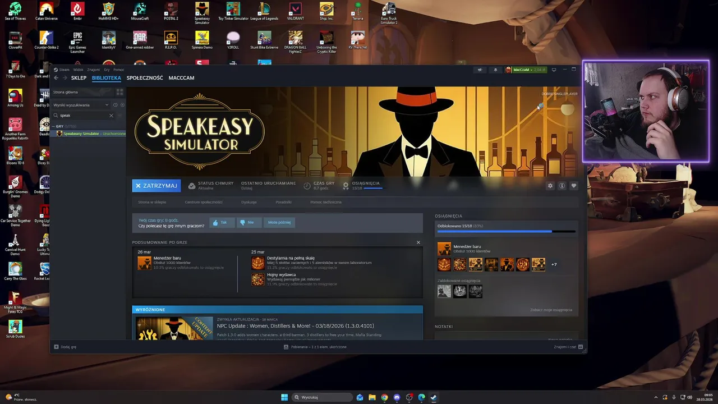
Task: Click the Hojny wydawca achievement icon
Action: pos(258,279)
